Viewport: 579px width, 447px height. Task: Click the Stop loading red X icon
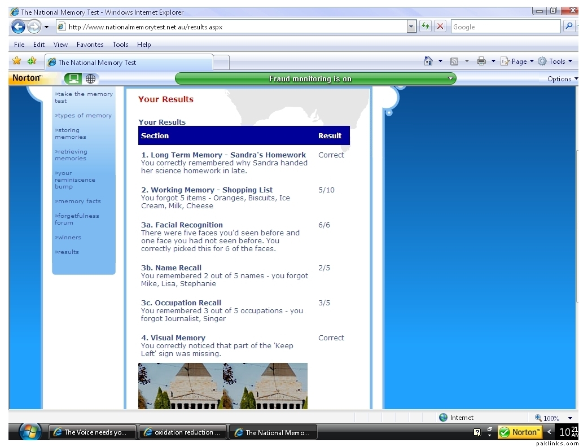(440, 27)
